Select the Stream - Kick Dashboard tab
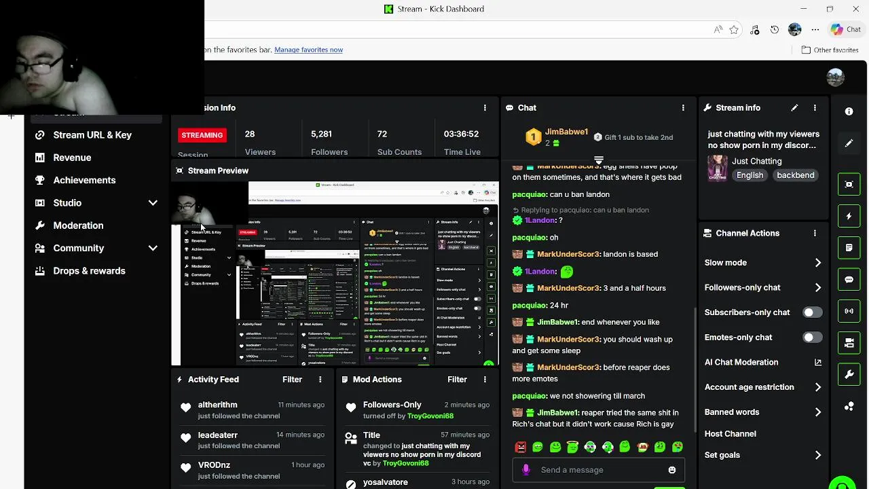The height and width of the screenshot is (489, 869). [434, 9]
